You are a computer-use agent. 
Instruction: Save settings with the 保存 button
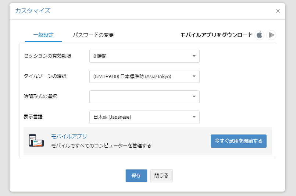pyautogui.click(x=136, y=176)
